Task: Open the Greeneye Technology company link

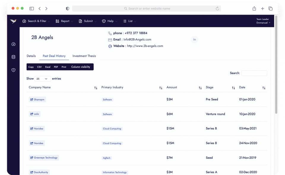Action: (x=44, y=158)
